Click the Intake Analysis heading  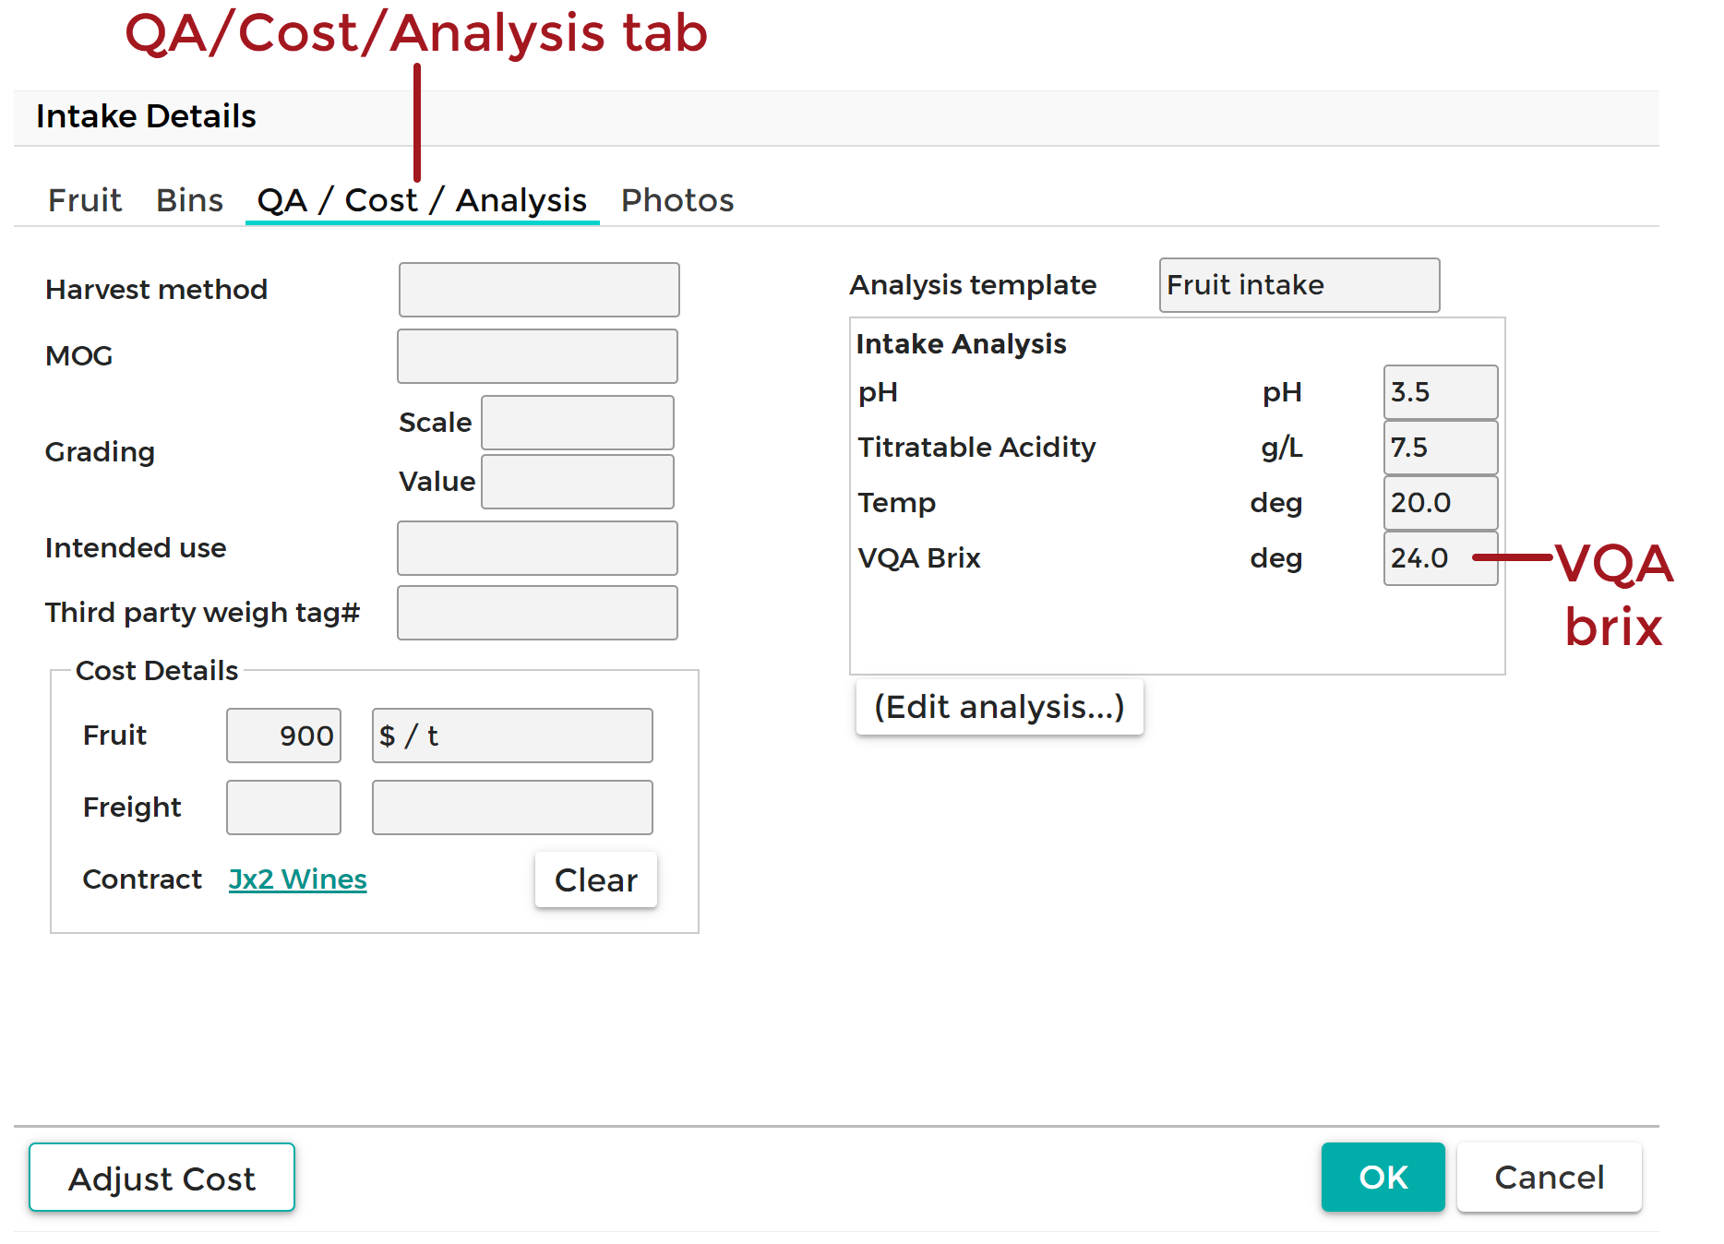pos(961,344)
